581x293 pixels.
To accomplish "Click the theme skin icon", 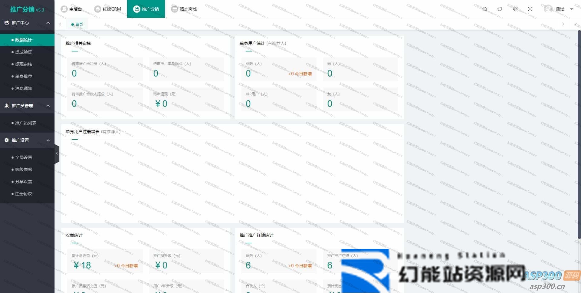I will click(x=515, y=9).
